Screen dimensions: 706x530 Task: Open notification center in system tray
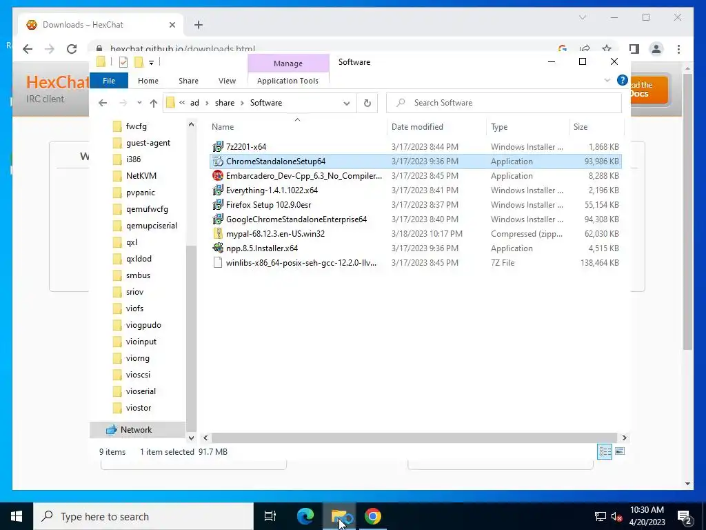(x=684, y=516)
